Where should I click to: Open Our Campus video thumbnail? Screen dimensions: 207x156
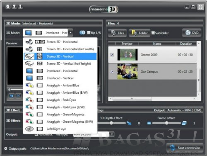coord(128,71)
